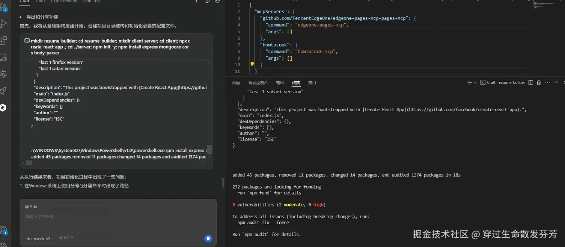Image resolution: width=565 pixels, height=247 pixels.
Task: Open the chat history clock icon
Action: point(207,1)
